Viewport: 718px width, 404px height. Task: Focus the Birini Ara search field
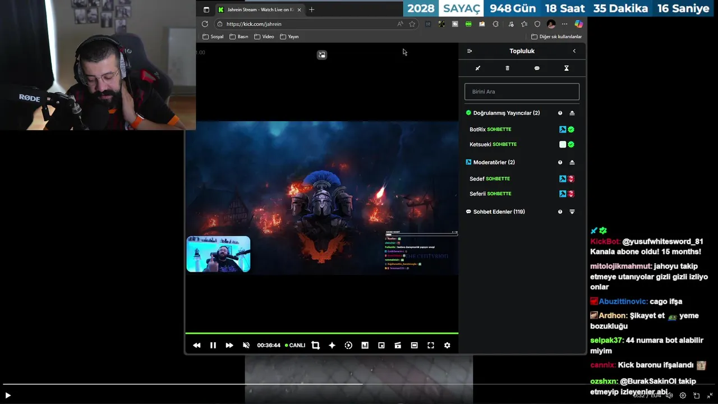pos(522,91)
